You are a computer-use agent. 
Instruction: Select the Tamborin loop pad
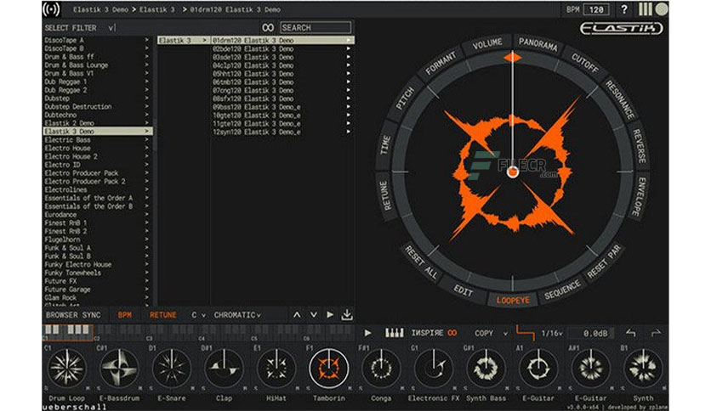pyautogui.click(x=329, y=369)
